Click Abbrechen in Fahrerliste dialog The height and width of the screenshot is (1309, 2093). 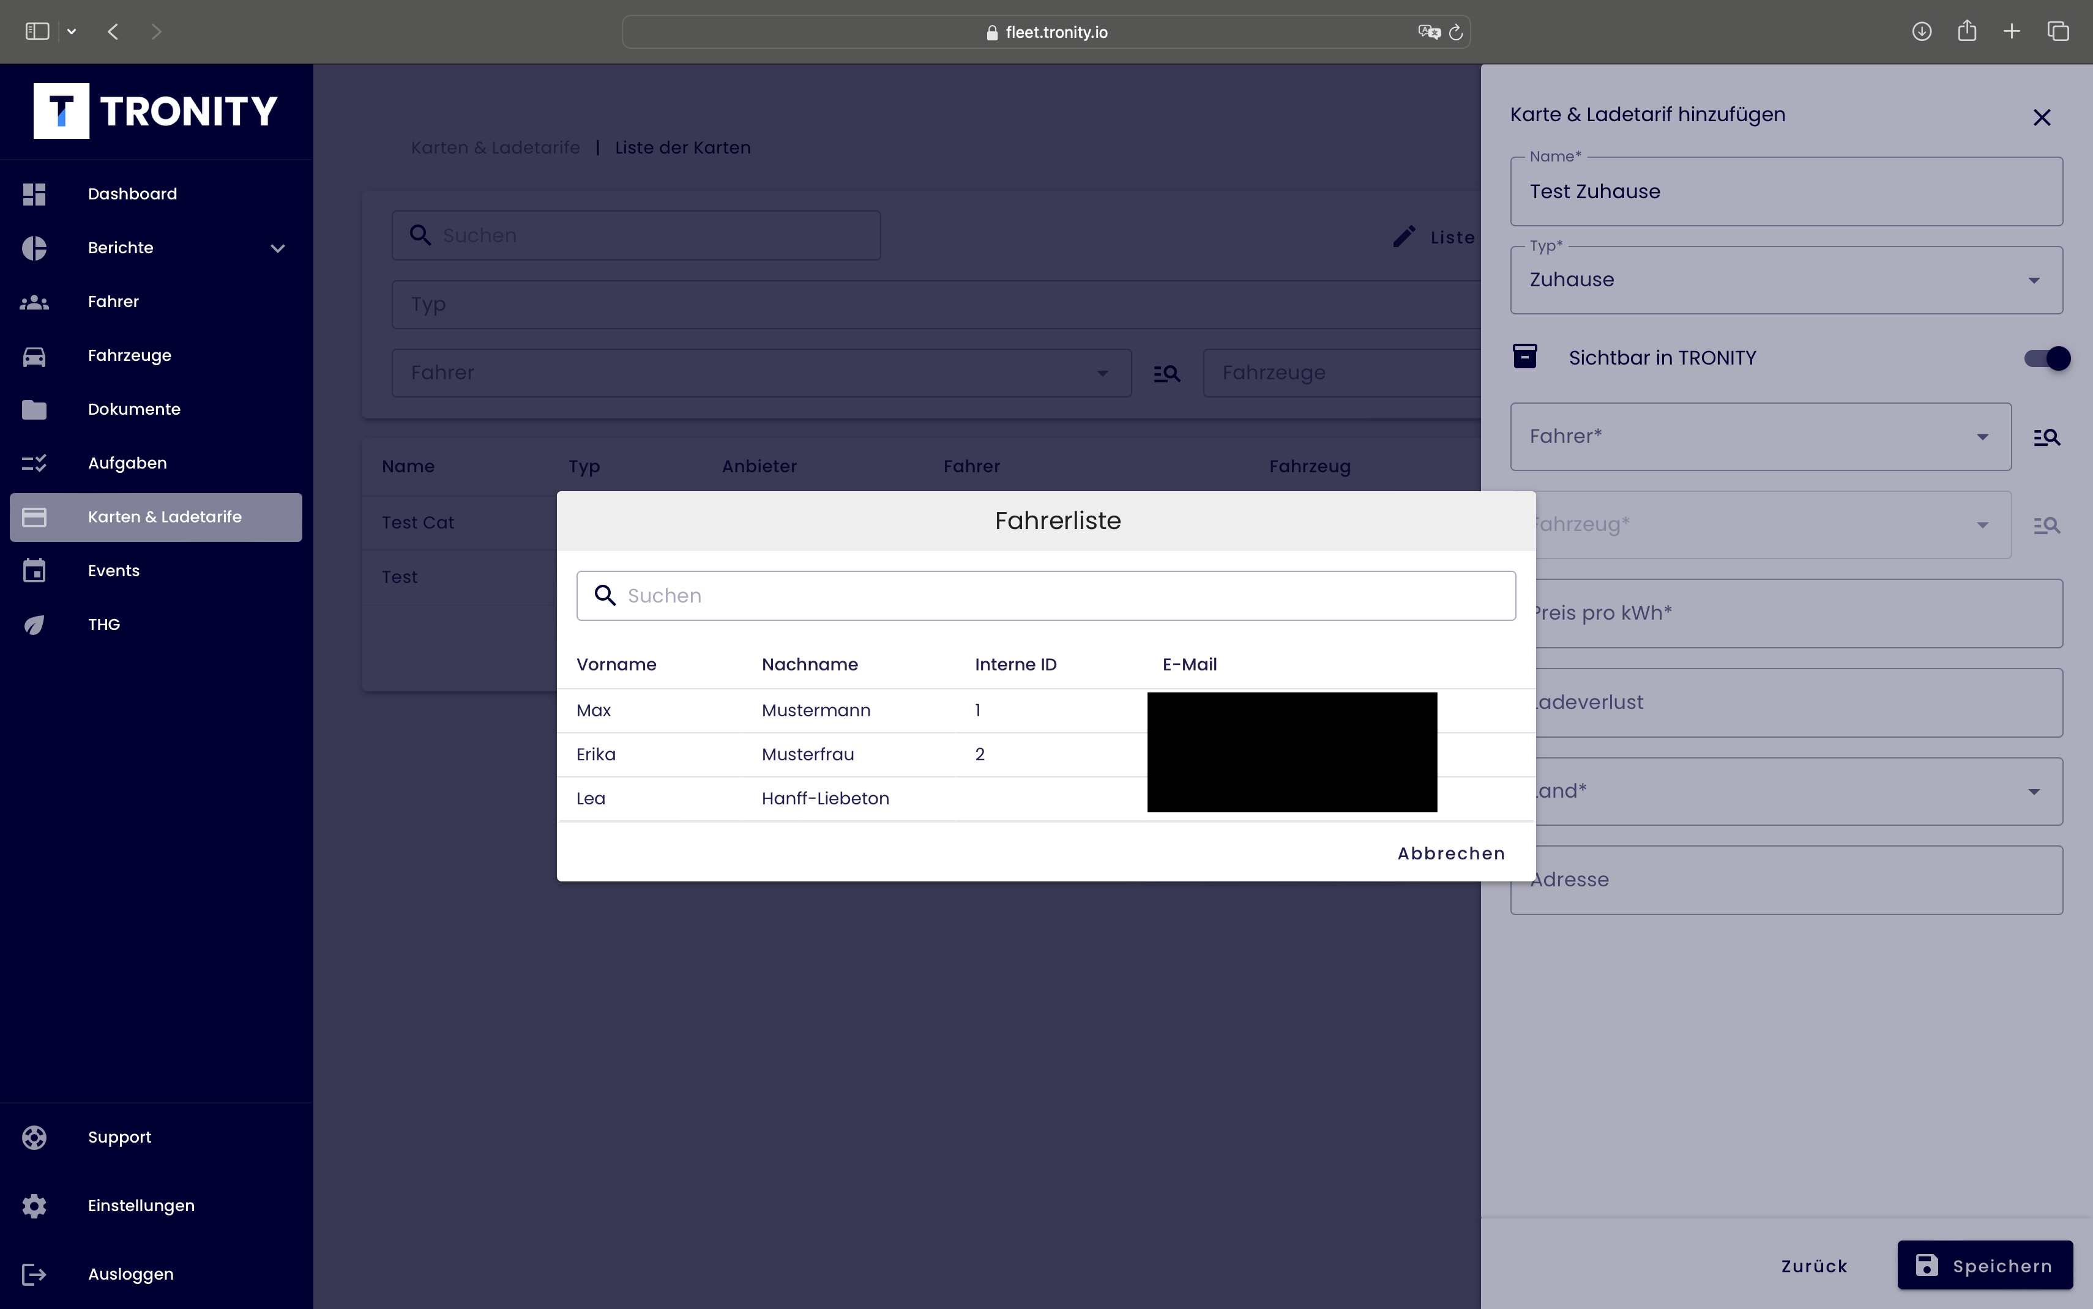click(1450, 854)
